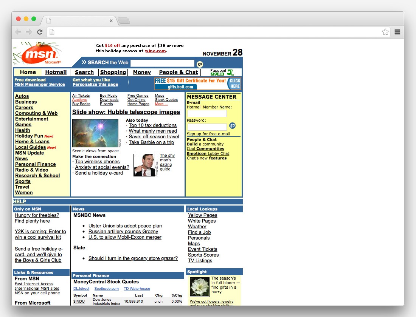Click the Hubble nebula thumbnail image
The height and width of the screenshot is (317, 416).
click(95, 133)
